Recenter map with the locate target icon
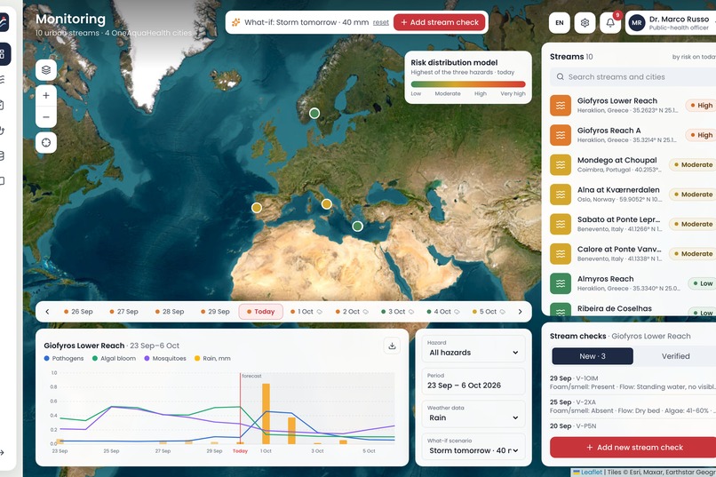Viewport: 716px width, 477px height. pos(46,142)
